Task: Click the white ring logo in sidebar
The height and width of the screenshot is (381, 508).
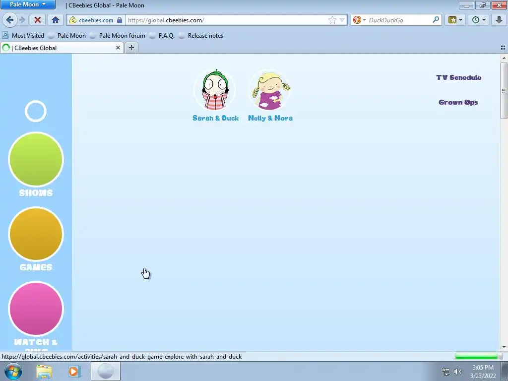Action: point(36,111)
